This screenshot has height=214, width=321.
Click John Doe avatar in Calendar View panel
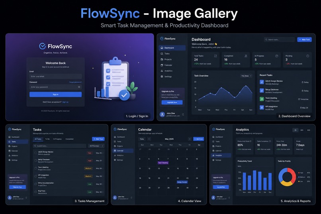pyautogui.click(x=115, y=198)
